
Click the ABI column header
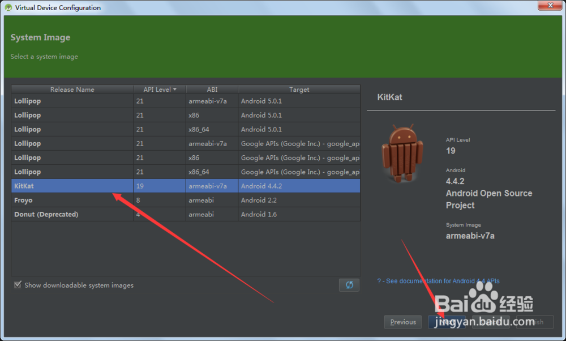pos(212,89)
